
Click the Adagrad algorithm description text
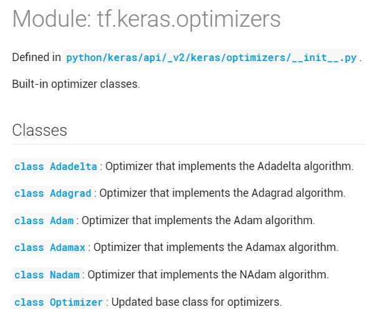coord(222,193)
